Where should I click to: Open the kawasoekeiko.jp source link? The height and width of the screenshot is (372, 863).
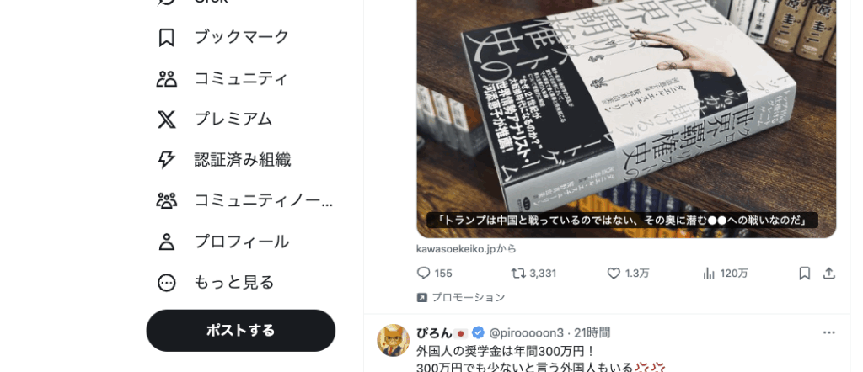pyautogui.click(x=466, y=249)
